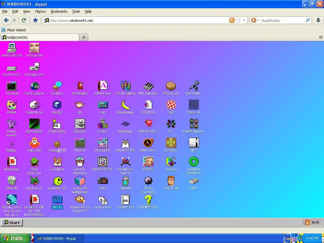This screenshot has height=243, width=324.
Task: Launch MIDI Jukebox icon
Action: click(x=148, y=86)
